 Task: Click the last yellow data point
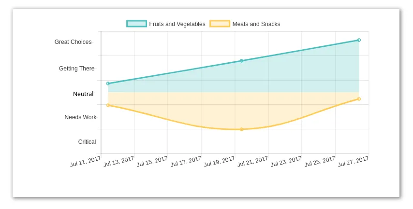359,99
